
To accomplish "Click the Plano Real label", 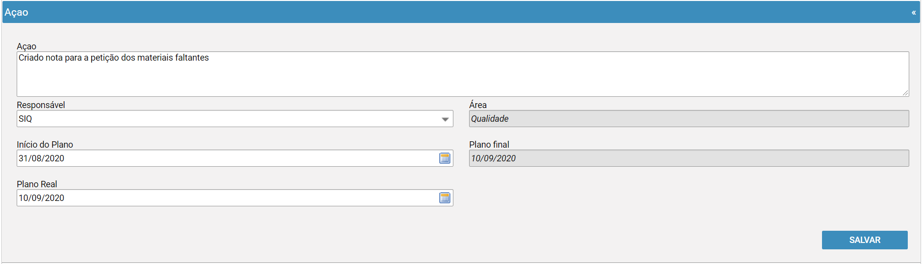I will tap(37, 184).
